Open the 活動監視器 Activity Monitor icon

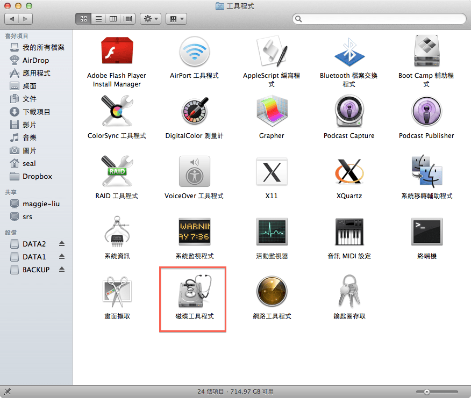point(272,232)
